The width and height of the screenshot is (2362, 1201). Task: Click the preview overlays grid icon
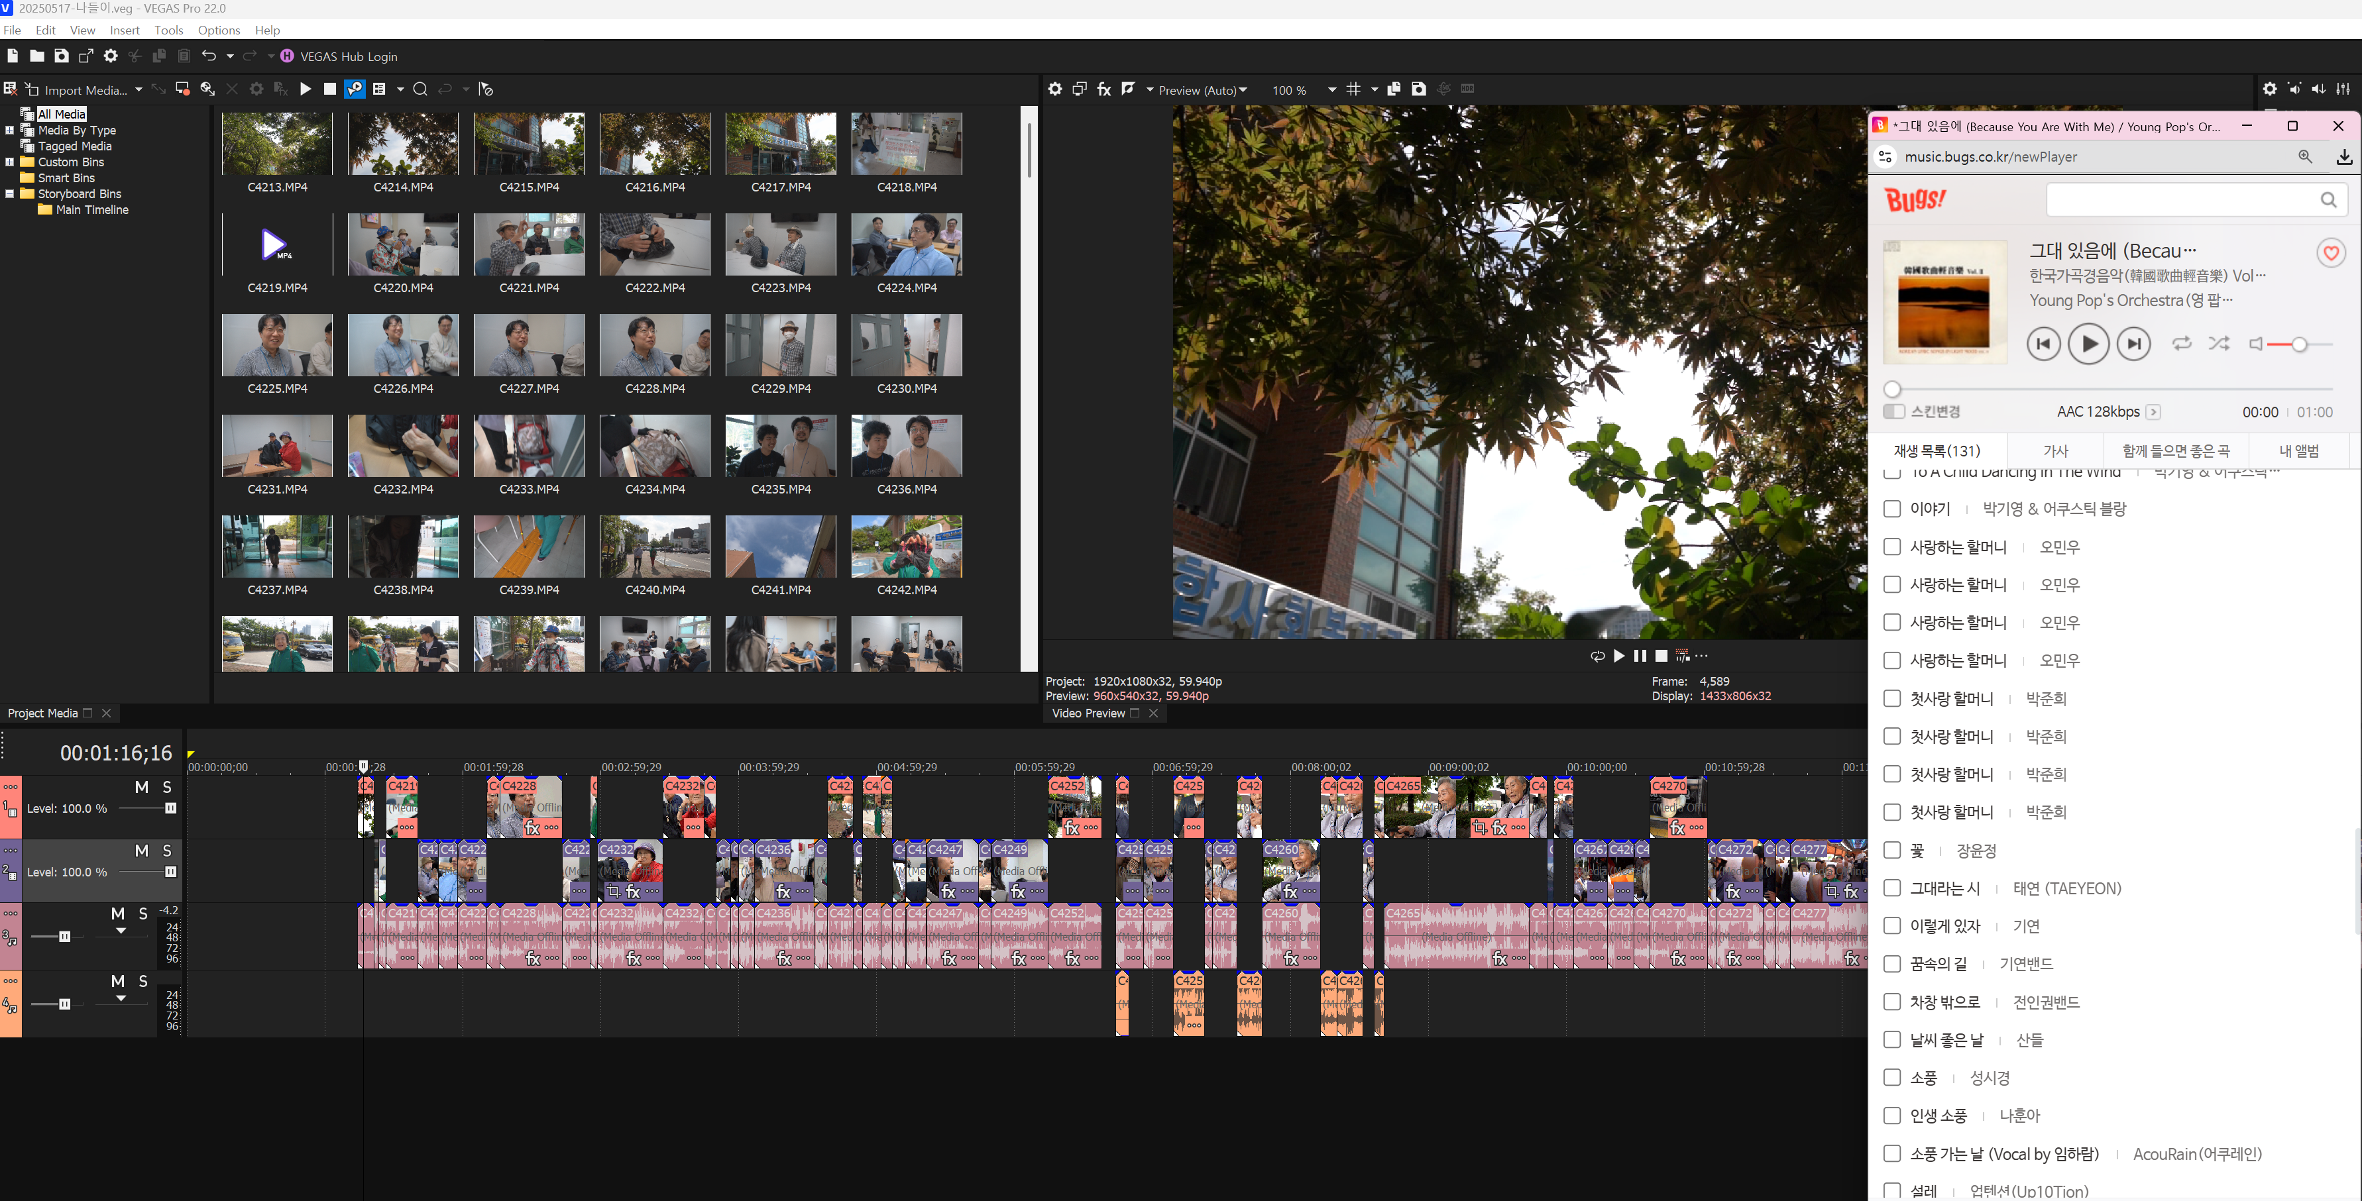tap(1353, 89)
